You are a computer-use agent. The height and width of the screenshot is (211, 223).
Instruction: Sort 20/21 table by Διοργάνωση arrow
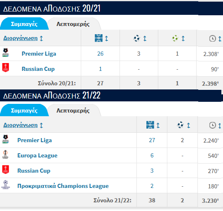click(41, 38)
